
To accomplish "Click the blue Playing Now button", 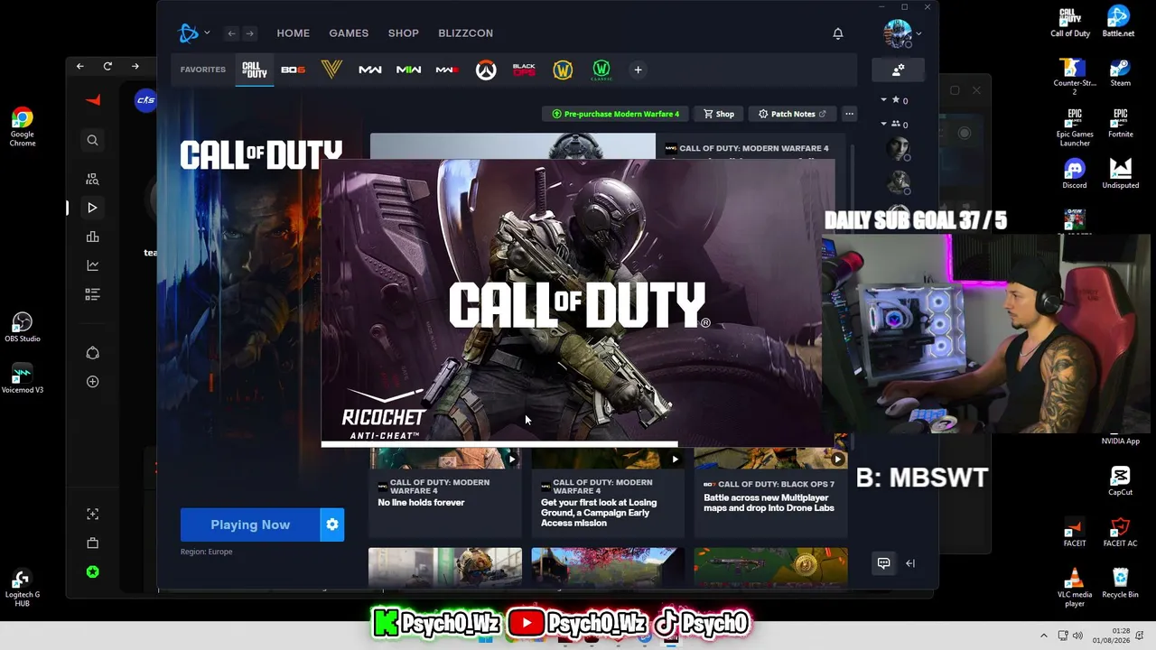I will coord(250,525).
